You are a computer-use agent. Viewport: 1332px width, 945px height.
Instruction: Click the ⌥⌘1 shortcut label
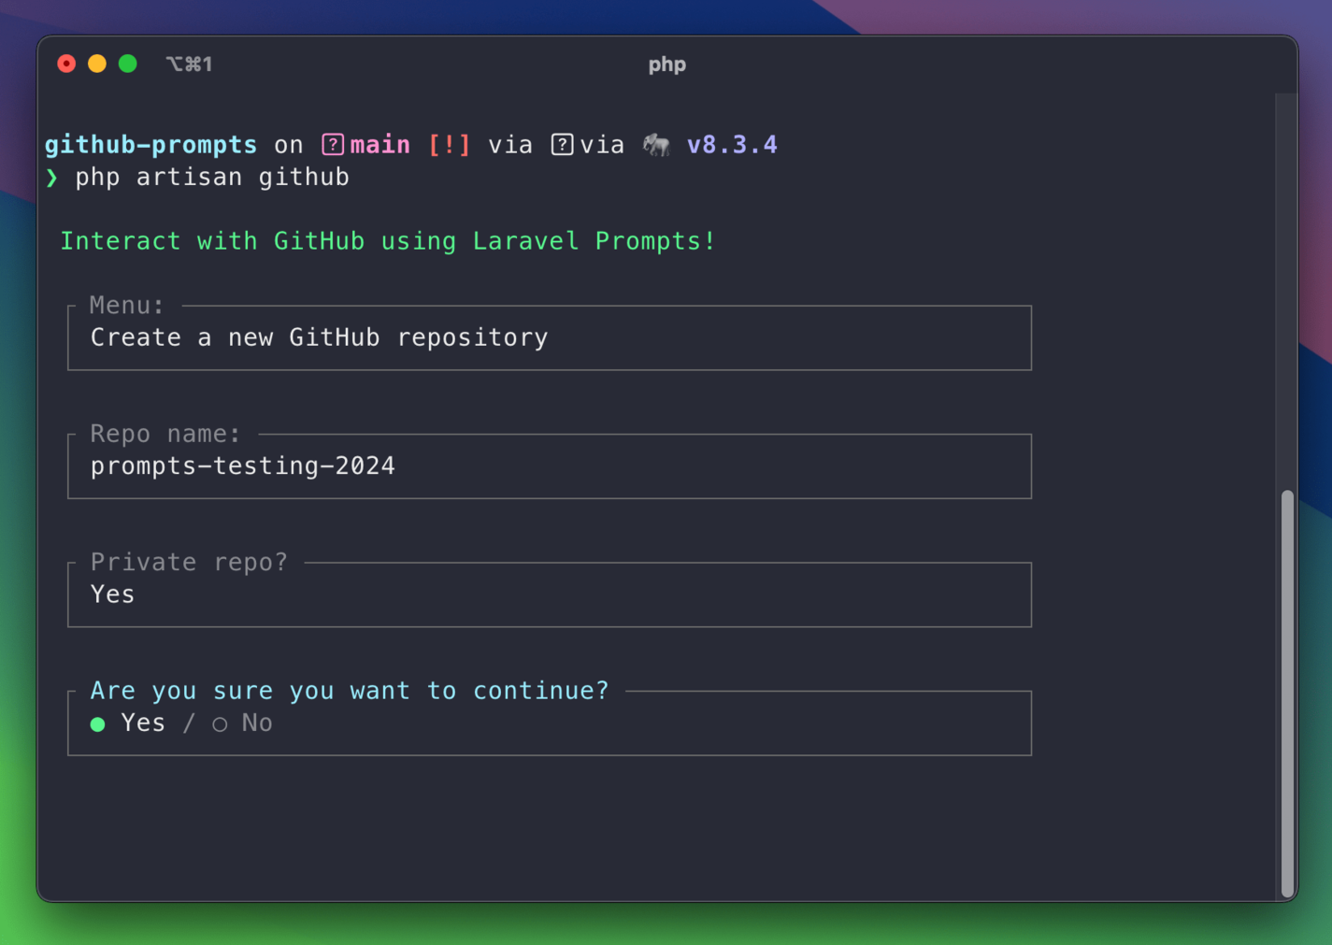tap(189, 64)
